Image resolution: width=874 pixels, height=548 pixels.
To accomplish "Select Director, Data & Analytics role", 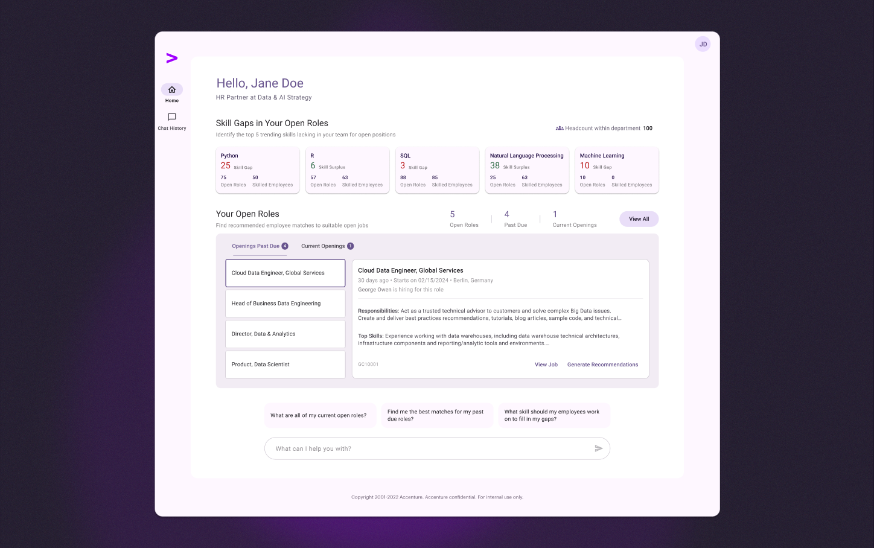I will coord(285,334).
